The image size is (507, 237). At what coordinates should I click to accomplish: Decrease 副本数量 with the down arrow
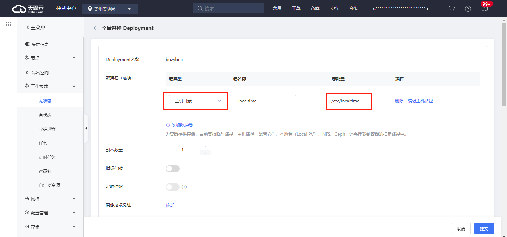click(x=206, y=152)
